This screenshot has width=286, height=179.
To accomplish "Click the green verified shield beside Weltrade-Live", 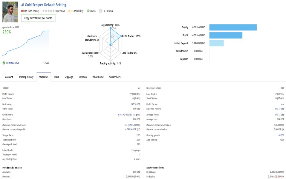I will pyautogui.click(x=4, y=63).
